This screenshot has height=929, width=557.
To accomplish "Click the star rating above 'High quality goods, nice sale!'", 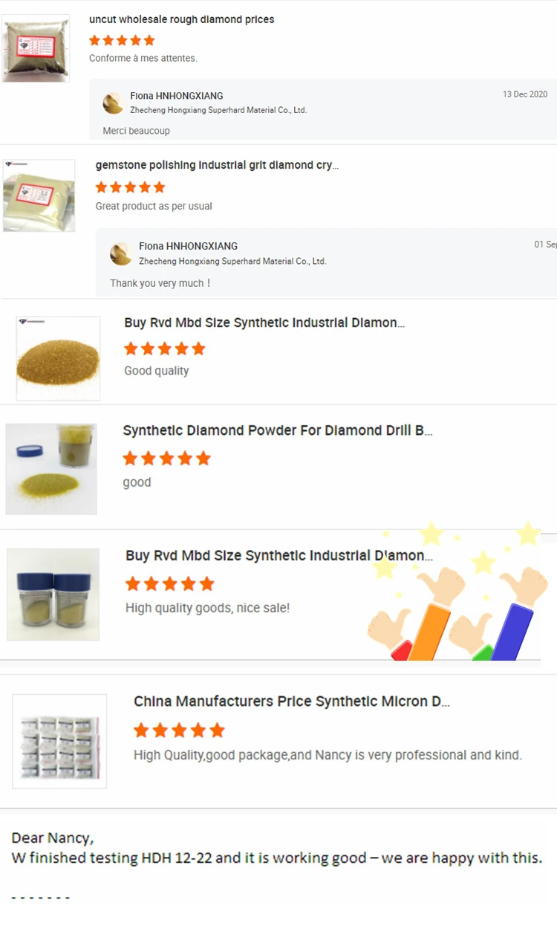I will (x=169, y=583).
